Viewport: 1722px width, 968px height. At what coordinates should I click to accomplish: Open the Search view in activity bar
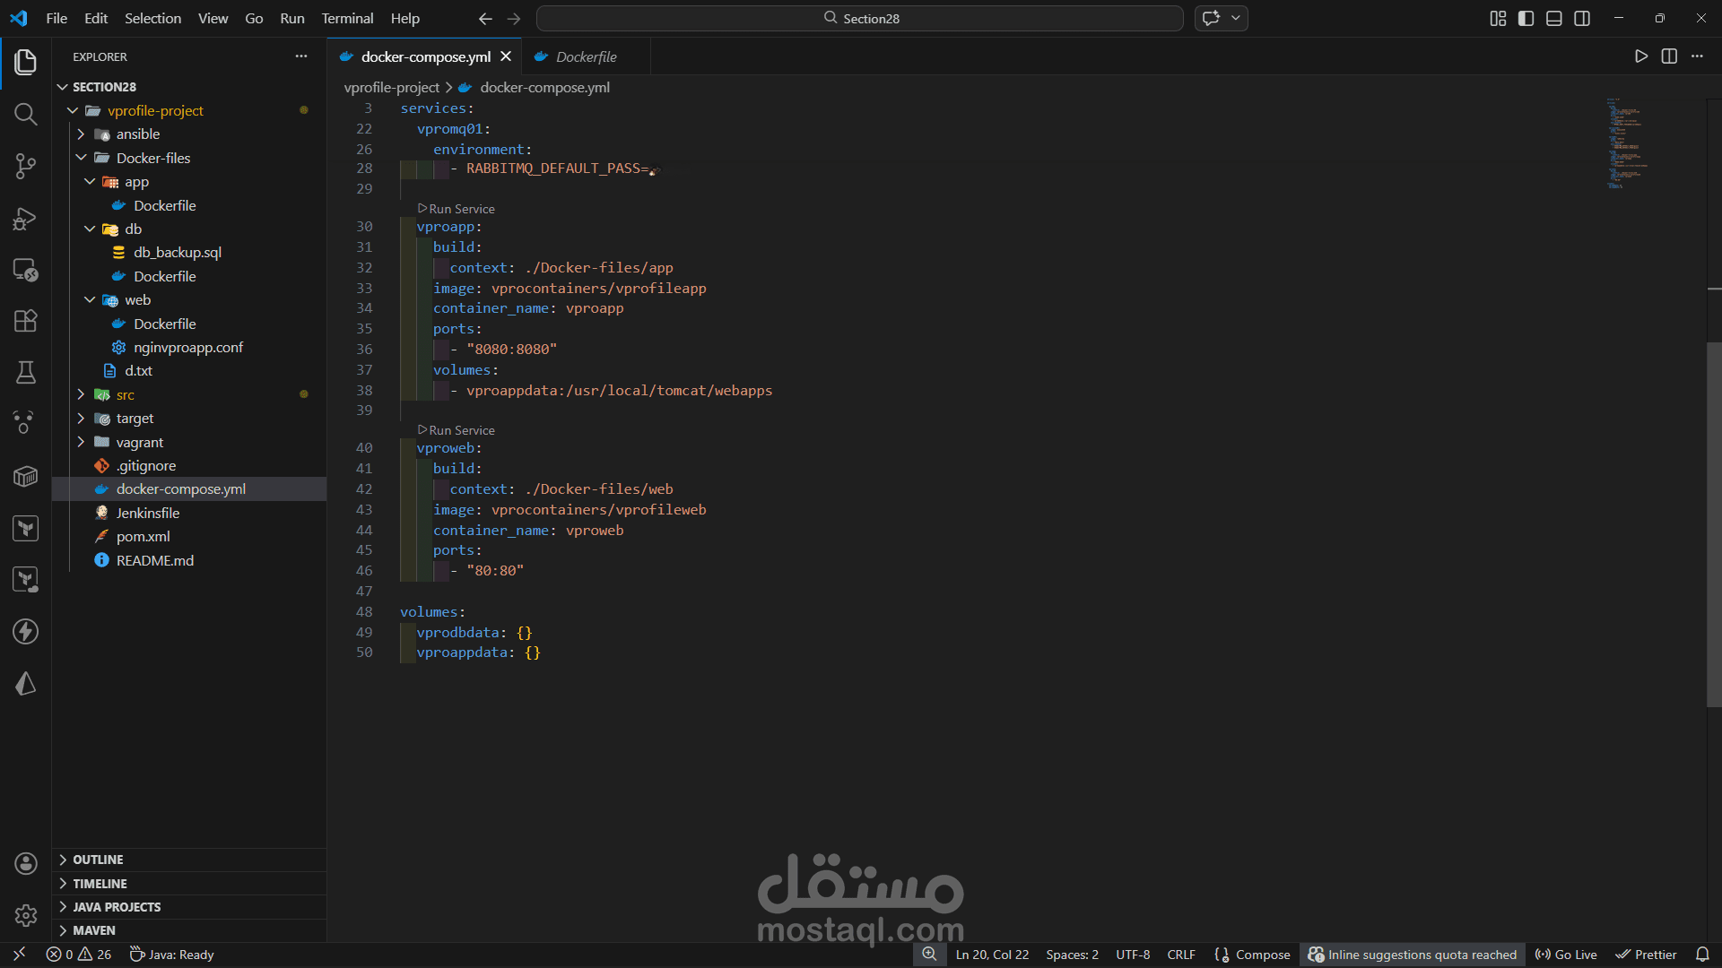[25, 114]
